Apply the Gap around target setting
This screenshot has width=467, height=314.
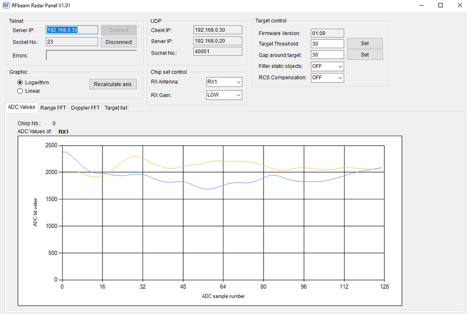(x=365, y=54)
